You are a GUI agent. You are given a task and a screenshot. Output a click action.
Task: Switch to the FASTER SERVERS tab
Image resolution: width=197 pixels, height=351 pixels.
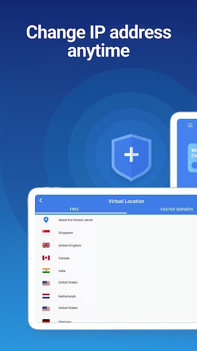(x=177, y=209)
